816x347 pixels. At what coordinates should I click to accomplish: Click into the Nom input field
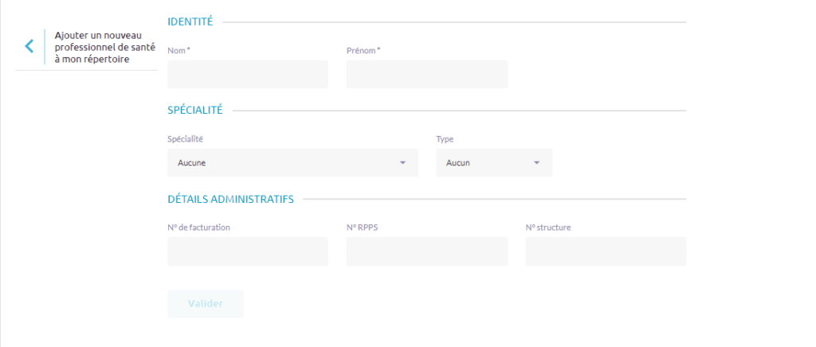click(x=248, y=74)
